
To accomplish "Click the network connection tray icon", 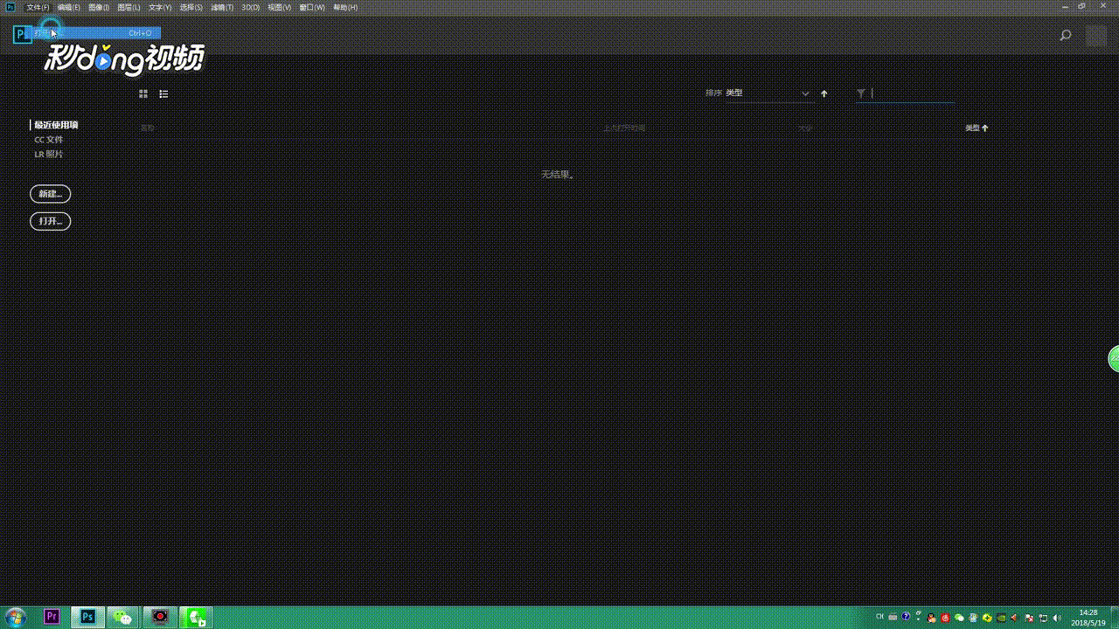I will coord(1043,618).
